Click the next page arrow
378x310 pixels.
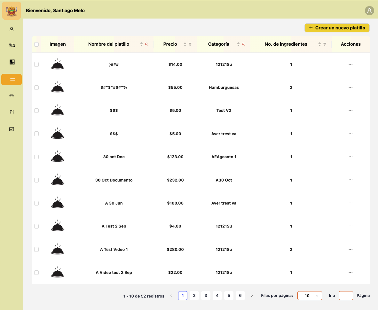(x=252, y=296)
